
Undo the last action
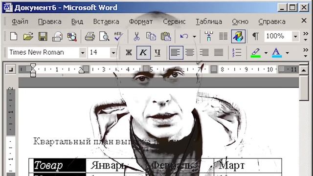184,37
